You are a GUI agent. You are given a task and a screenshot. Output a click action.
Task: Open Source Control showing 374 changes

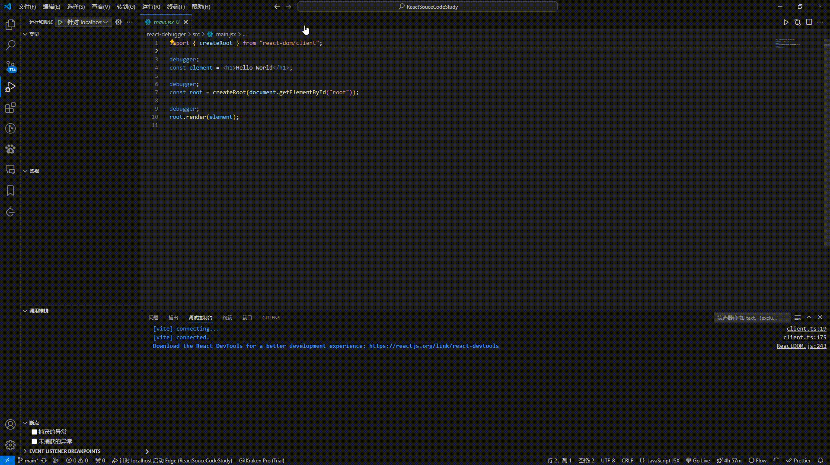tap(10, 66)
